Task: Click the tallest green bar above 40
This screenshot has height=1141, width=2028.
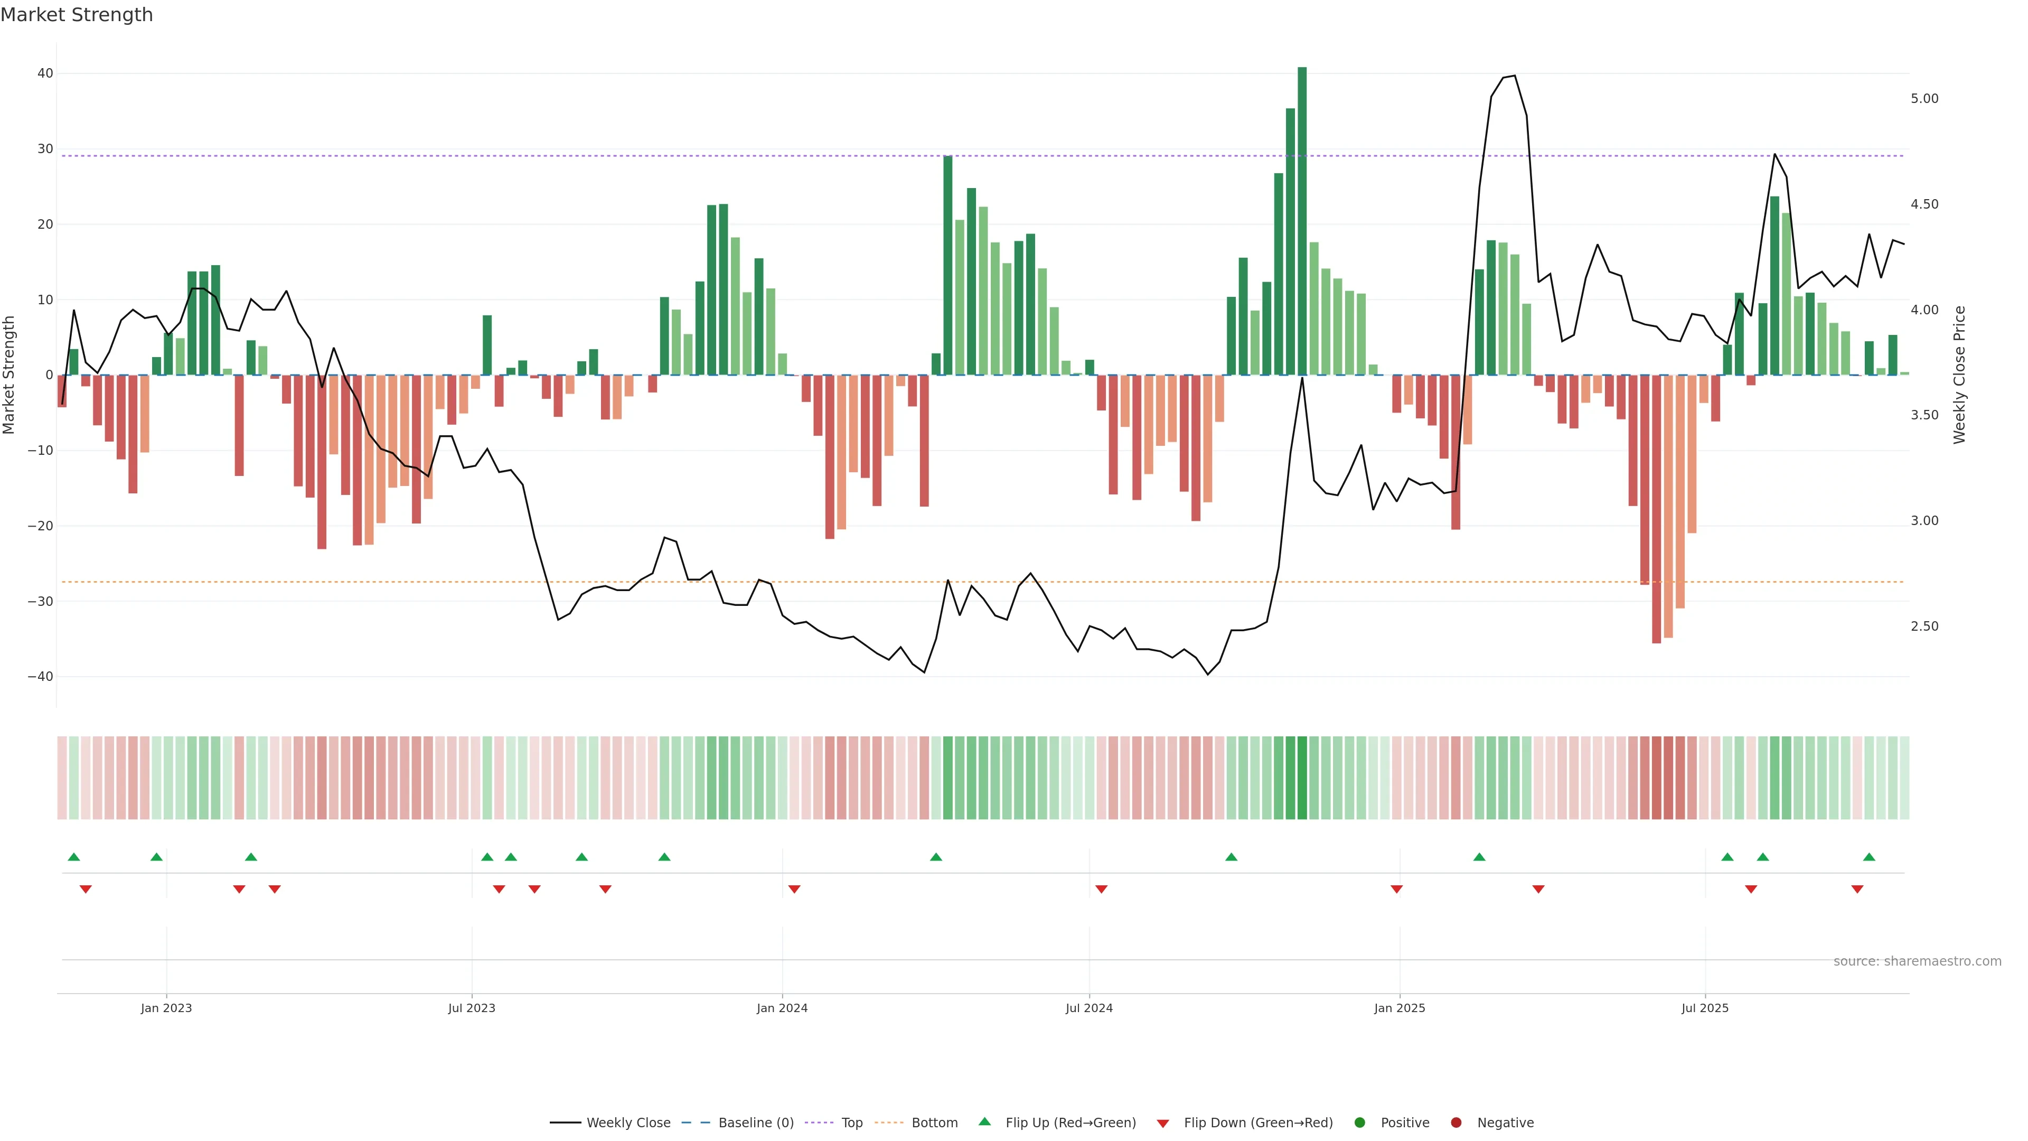Action: [x=1302, y=220]
